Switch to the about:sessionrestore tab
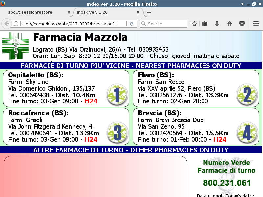The height and width of the screenshot is (197, 263). (35, 12)
